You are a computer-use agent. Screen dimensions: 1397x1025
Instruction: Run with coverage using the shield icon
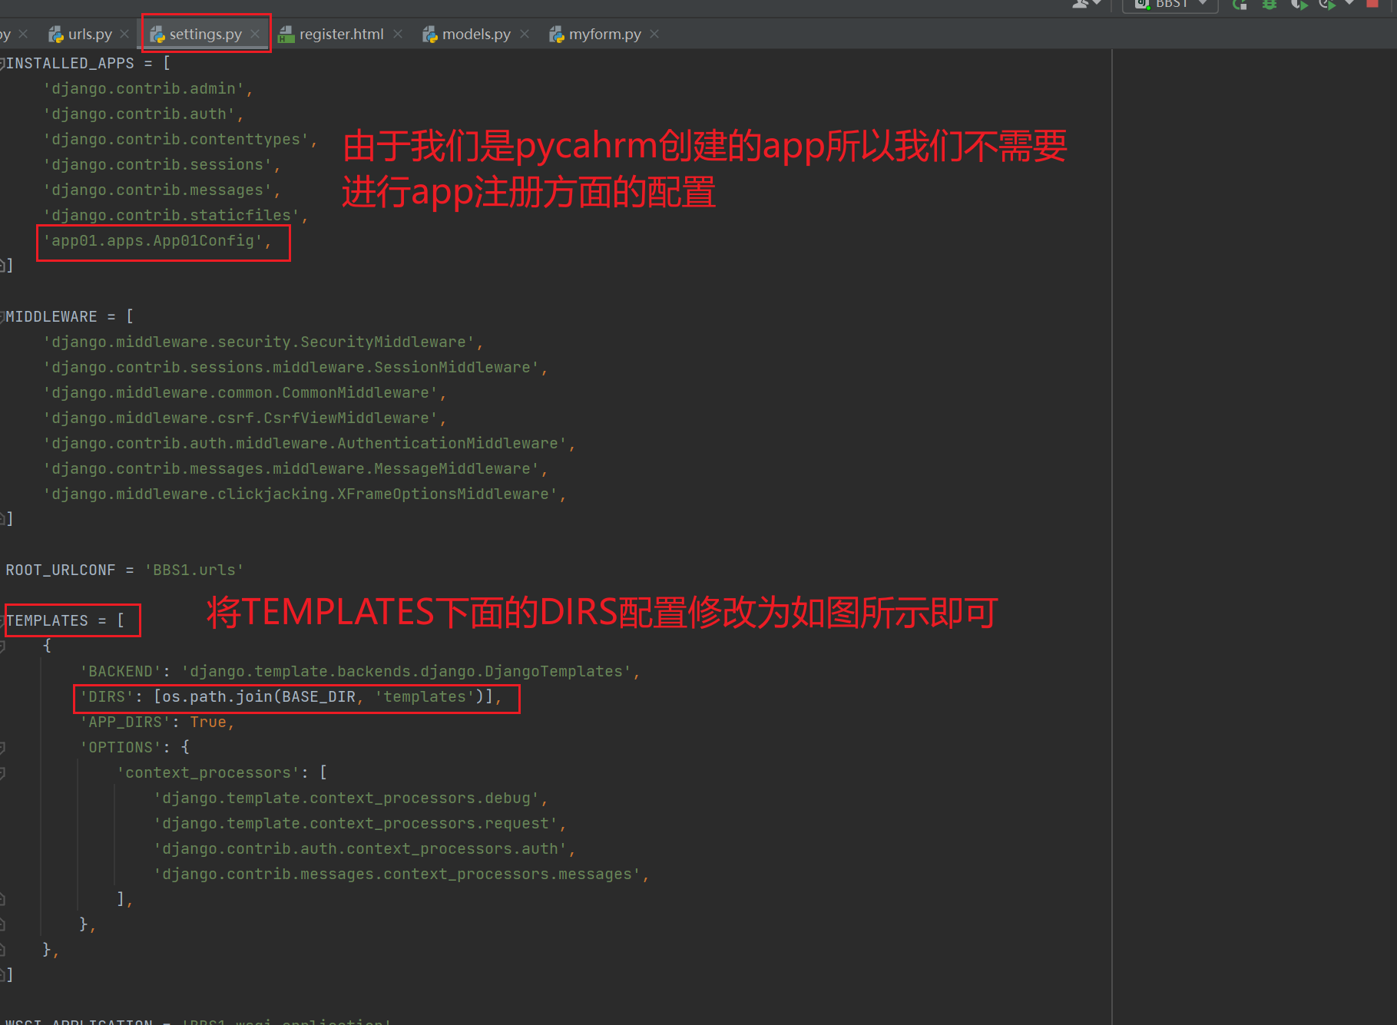coord(1299,5)
